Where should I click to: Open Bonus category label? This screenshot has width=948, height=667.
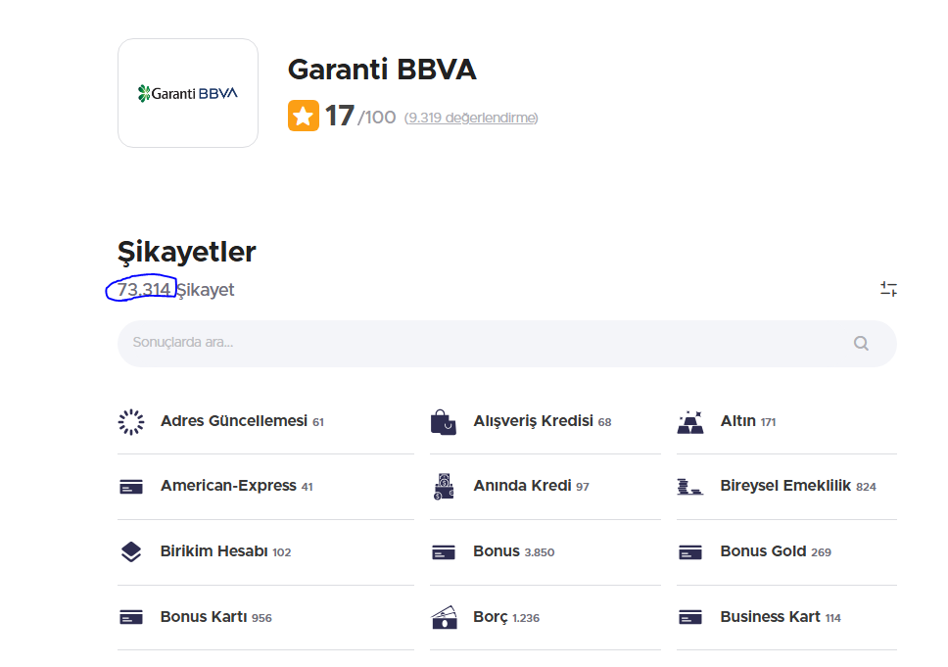tap(497, 550)
